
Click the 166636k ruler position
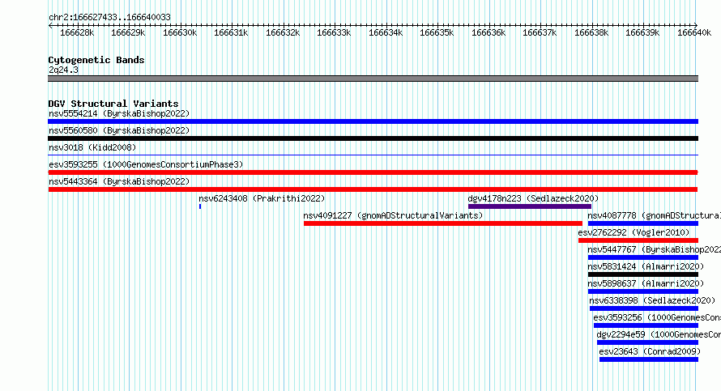488,32
